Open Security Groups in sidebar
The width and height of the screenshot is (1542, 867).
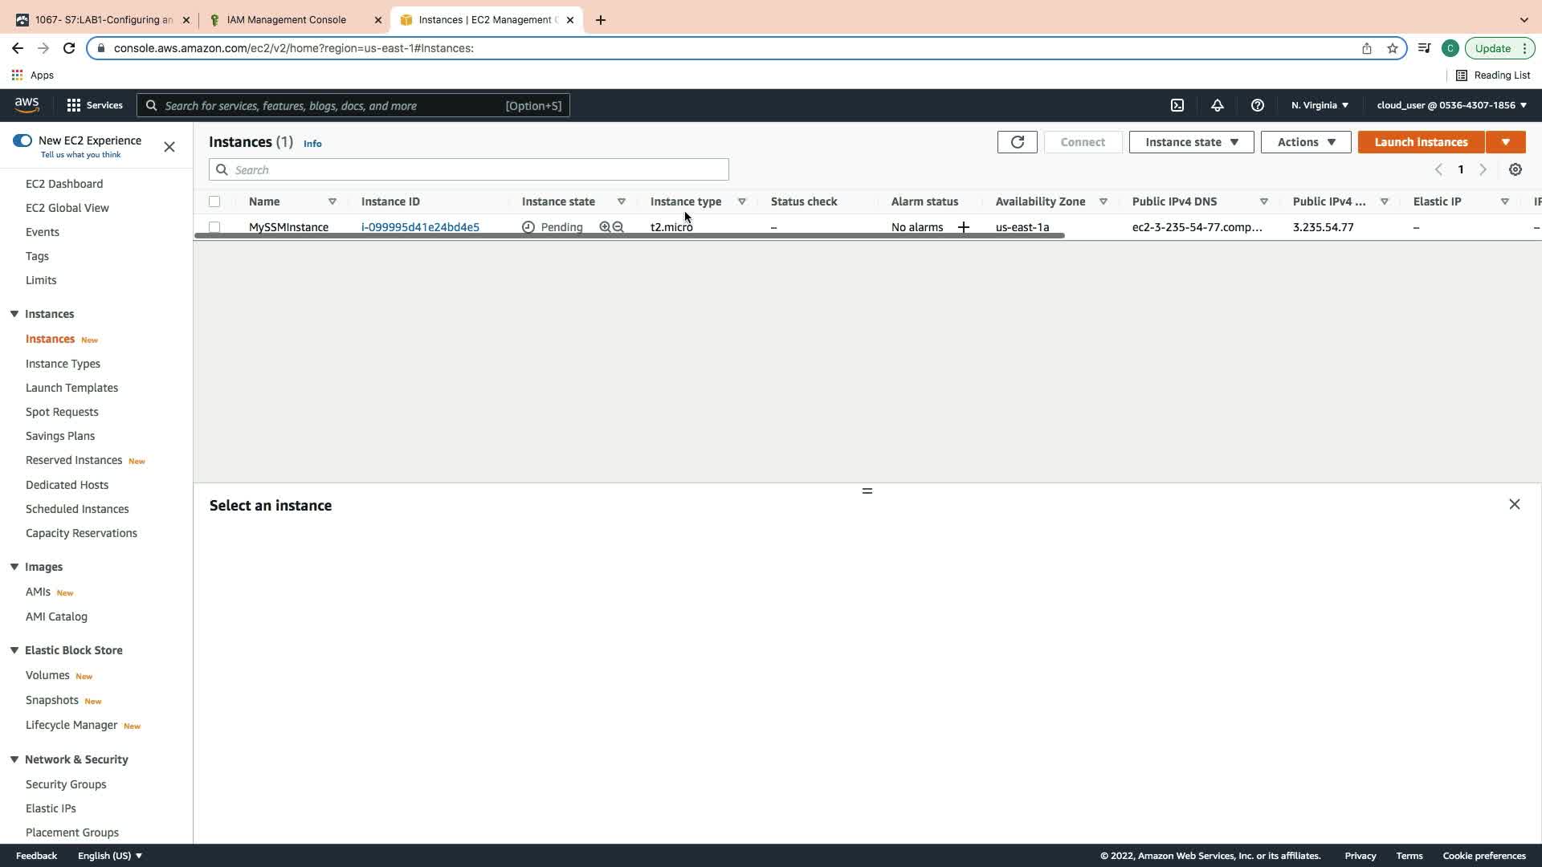[x=66, y=784]
